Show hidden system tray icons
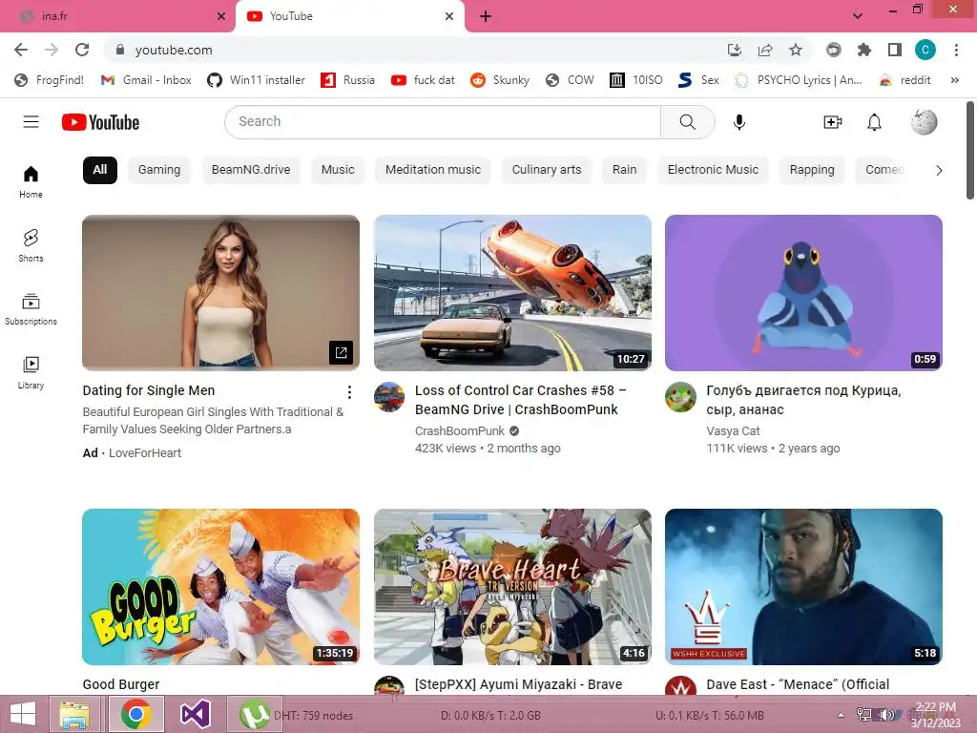This screenshot has height=733, width=977. pos(842,716)
